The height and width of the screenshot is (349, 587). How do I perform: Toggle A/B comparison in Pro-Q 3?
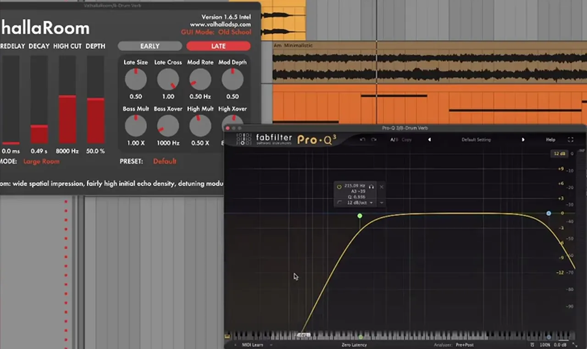[x=393, y=140]
